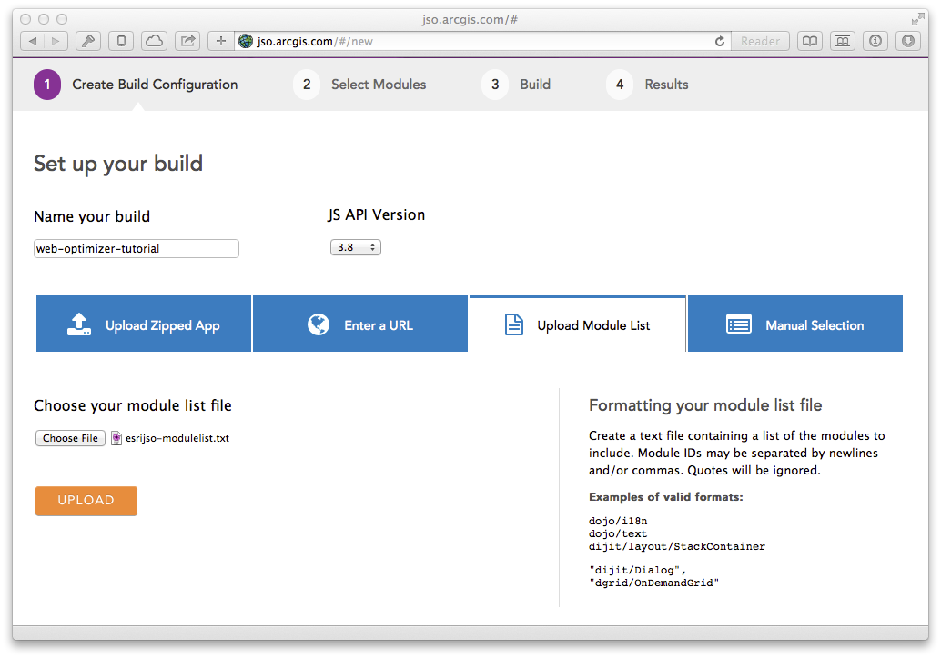Viewport: 941px width, 658px height.
Task: Switch to the Enter a URL tab
Action: click(360, 324)
